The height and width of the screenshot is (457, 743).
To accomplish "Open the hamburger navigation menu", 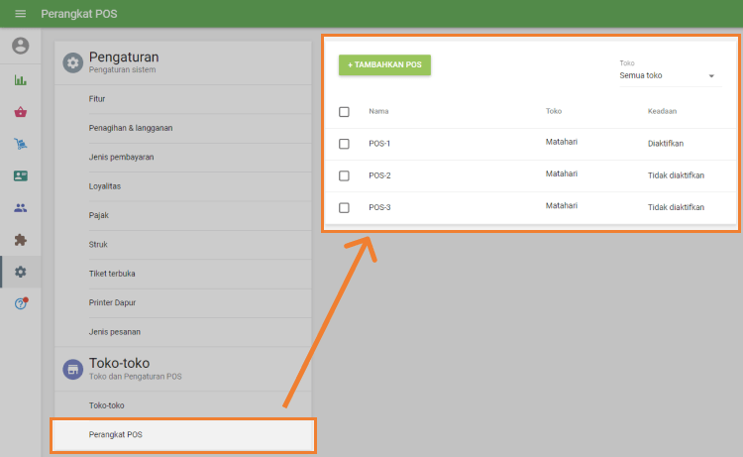I will 20,14.
